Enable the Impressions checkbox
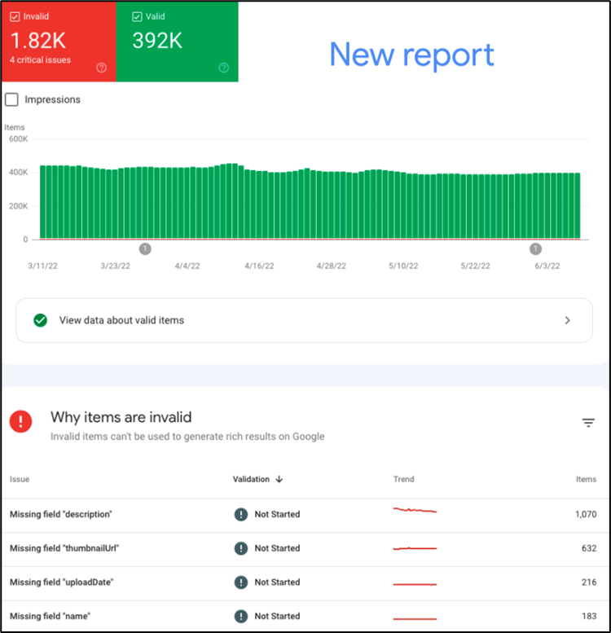 tap(11, 99)
